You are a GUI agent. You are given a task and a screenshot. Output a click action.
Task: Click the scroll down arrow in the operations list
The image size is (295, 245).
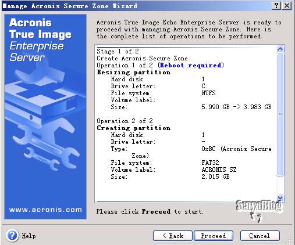[280, 198]
